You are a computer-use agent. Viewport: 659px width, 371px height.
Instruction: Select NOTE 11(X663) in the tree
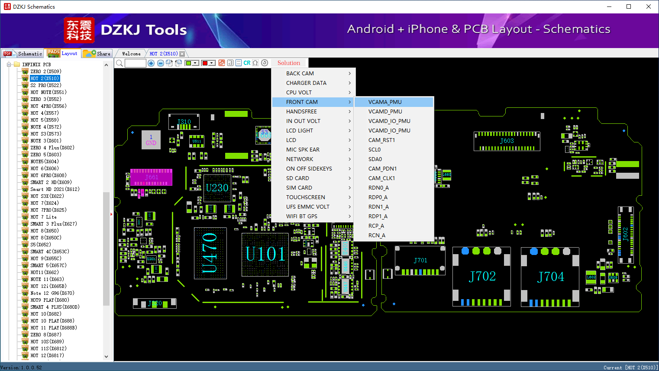pos(47,279)
